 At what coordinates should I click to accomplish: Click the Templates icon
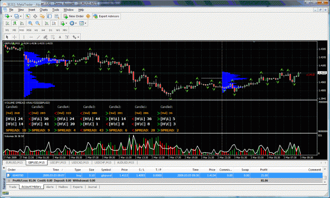[81, 23]
